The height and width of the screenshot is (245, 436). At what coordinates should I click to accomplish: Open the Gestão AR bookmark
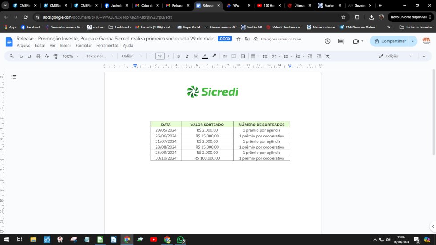pyautogui.click(x=251, y=27)
